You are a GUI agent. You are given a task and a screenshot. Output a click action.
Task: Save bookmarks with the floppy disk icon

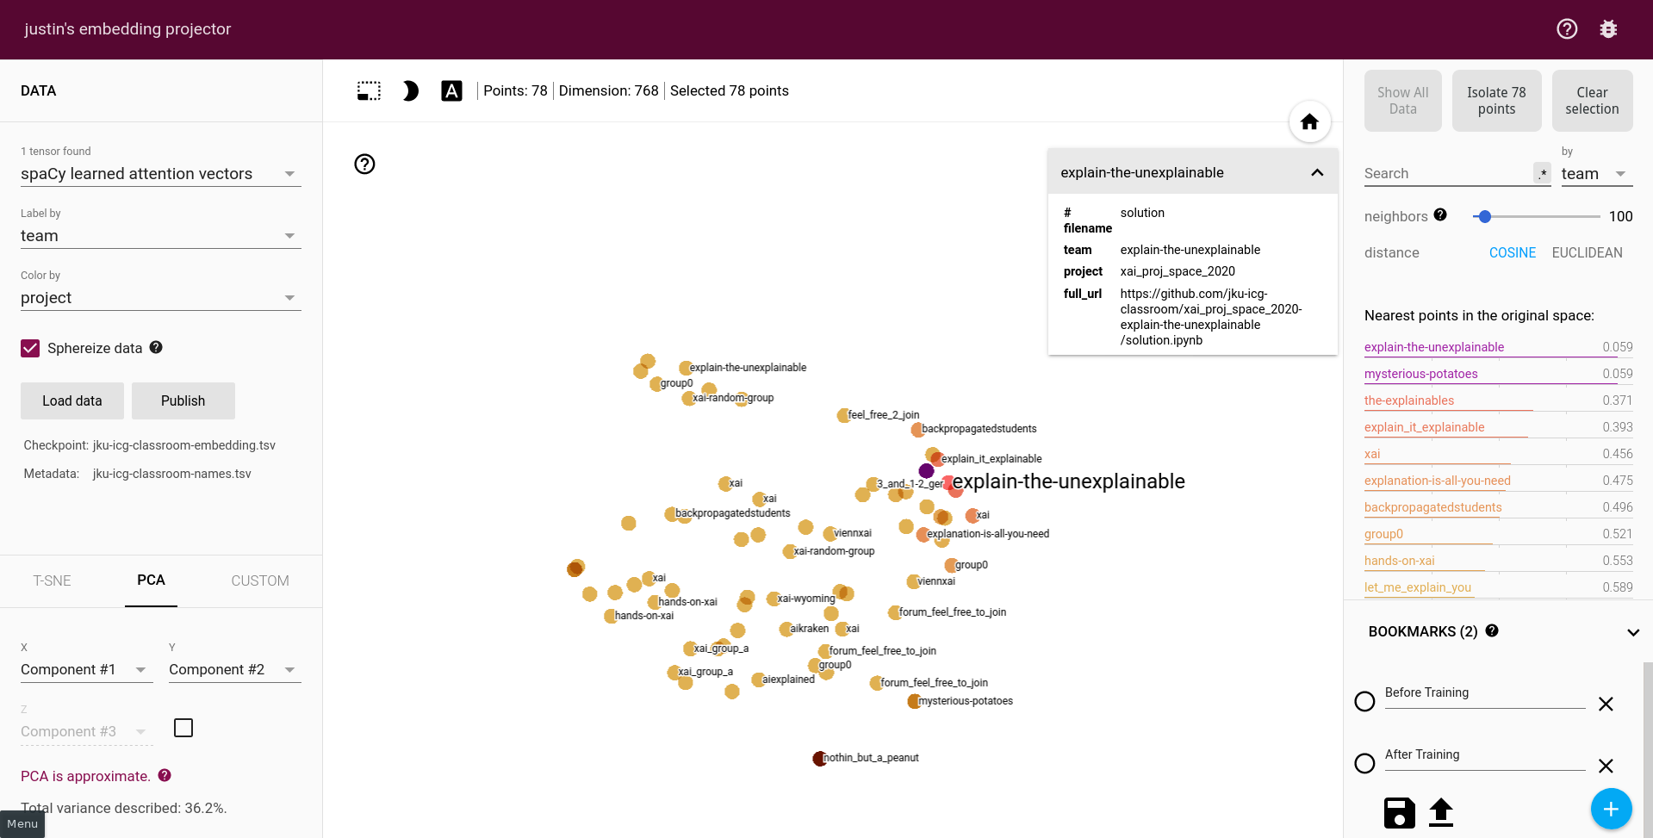click(x=1399, y=812)
